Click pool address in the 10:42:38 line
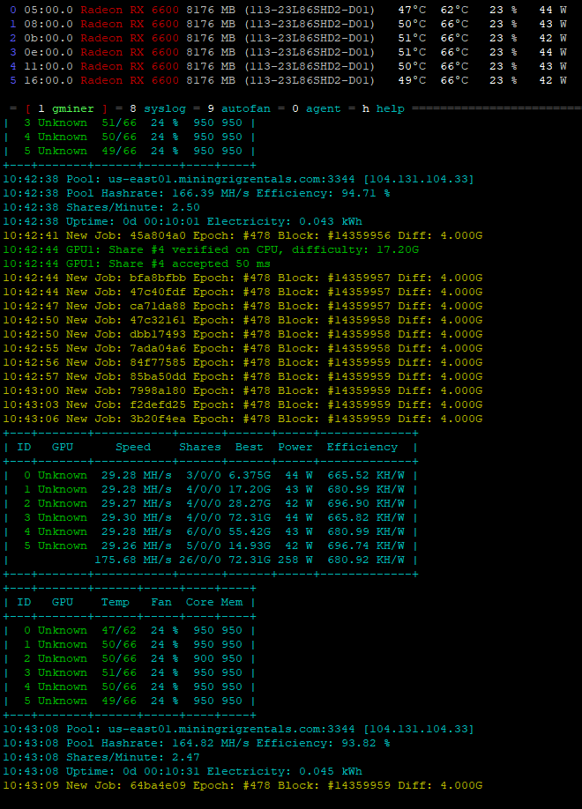The image size is (582, 809). [x=231, y=179]
